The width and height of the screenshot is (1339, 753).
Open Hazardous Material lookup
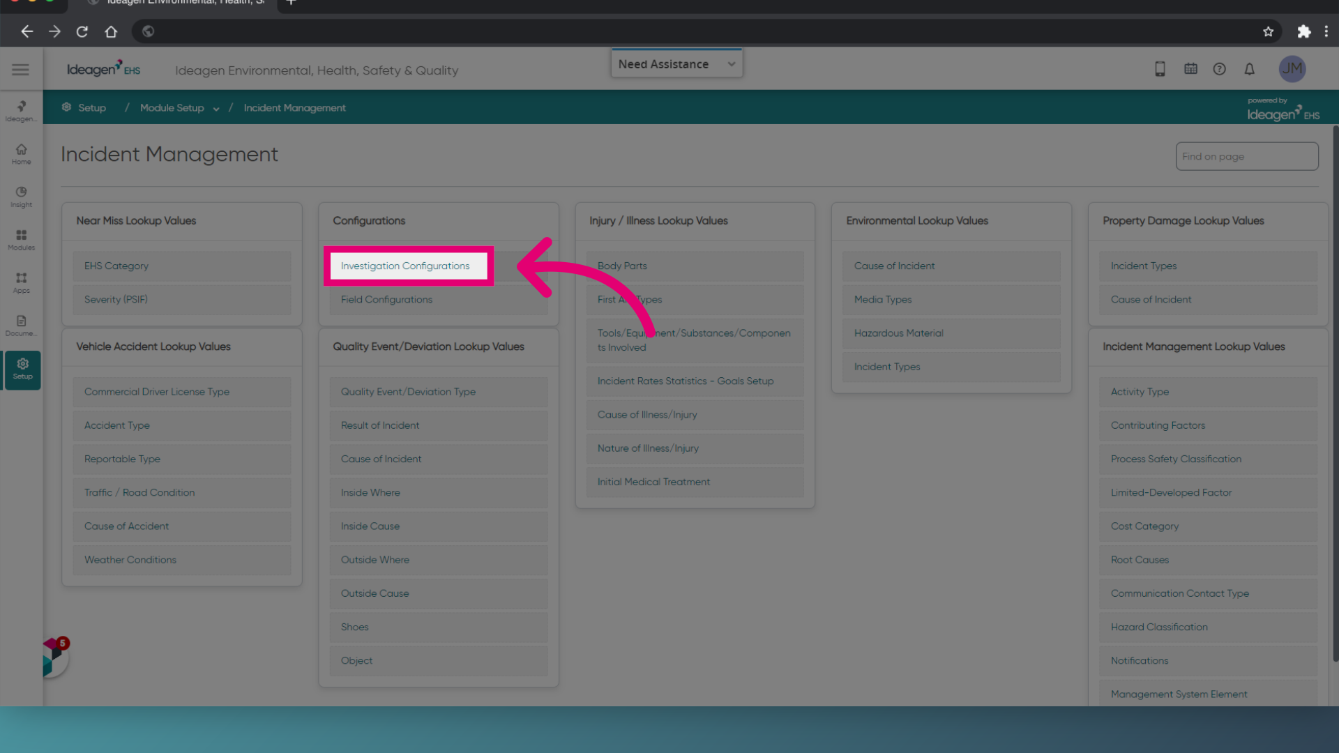tap(951, 333)
